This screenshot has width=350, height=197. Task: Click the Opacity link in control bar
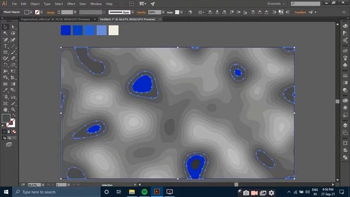tap(141, 12)
